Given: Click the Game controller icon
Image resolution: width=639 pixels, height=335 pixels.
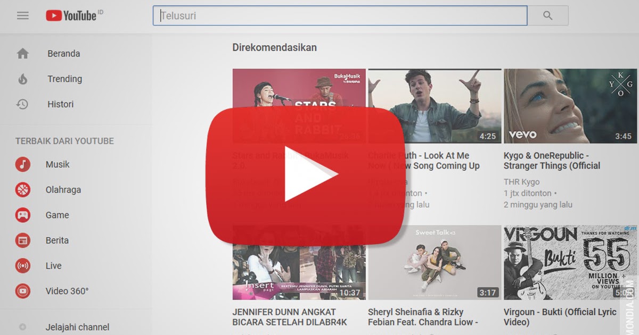Looking at the screenshot, I should 22,215.
